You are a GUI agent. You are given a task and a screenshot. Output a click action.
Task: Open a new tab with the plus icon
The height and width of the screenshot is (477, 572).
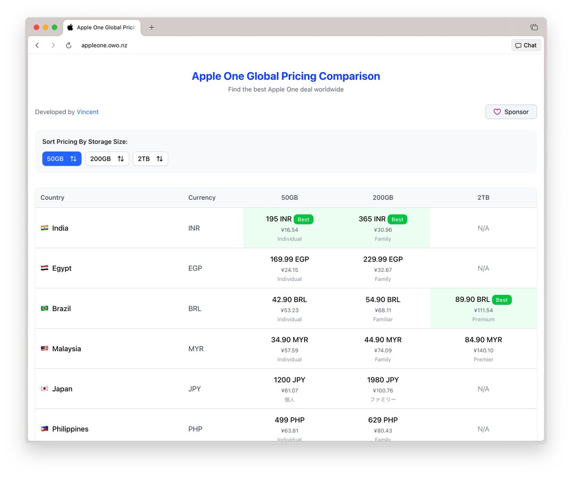[x=152, y=27]
